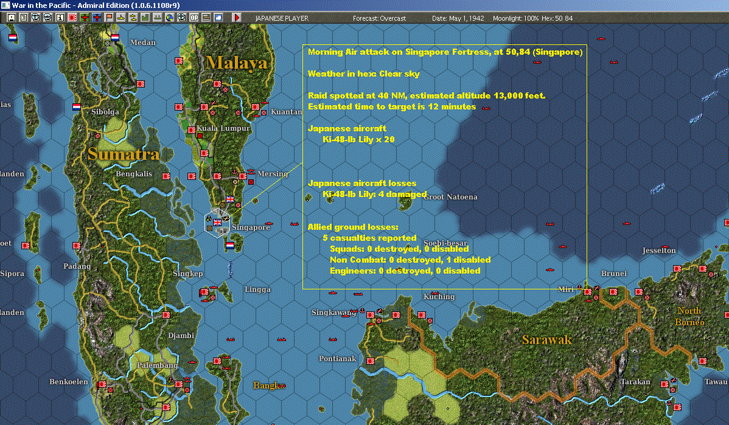
Task: Select Japanese base at Bengkalis
Action: (x=166, y=176)
